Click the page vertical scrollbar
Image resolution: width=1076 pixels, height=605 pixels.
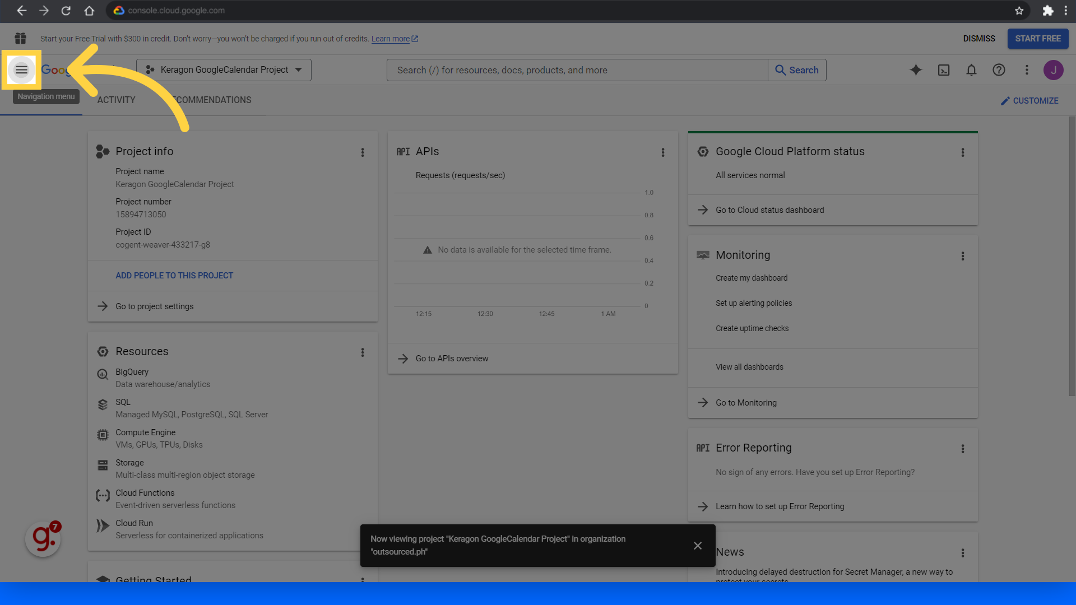[1072, 256]
